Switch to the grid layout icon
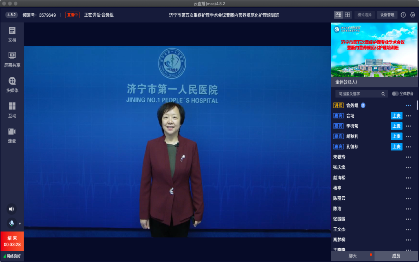 point(347,15)
